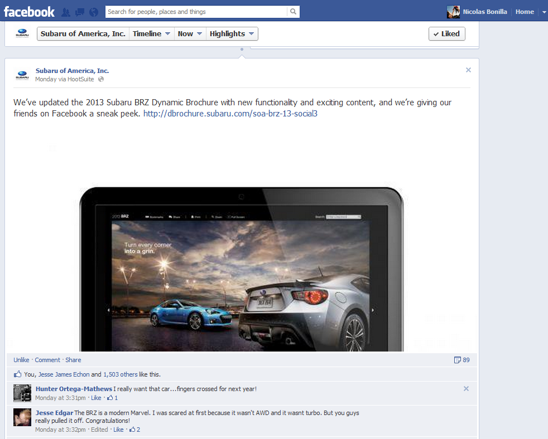Viewport: 548px width, 439px height.
Task: Open messages icon in top bar
Action: 80,12
